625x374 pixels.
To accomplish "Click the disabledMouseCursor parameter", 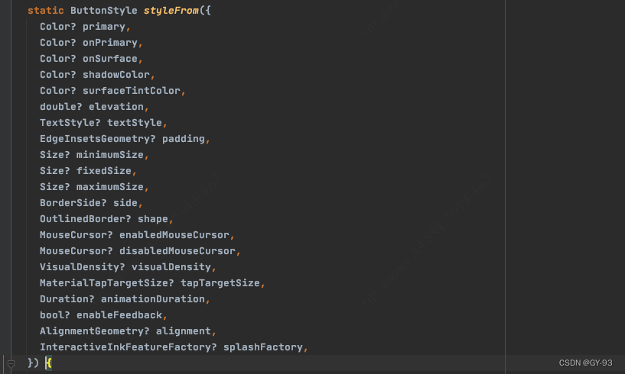I will click(177, 251).
